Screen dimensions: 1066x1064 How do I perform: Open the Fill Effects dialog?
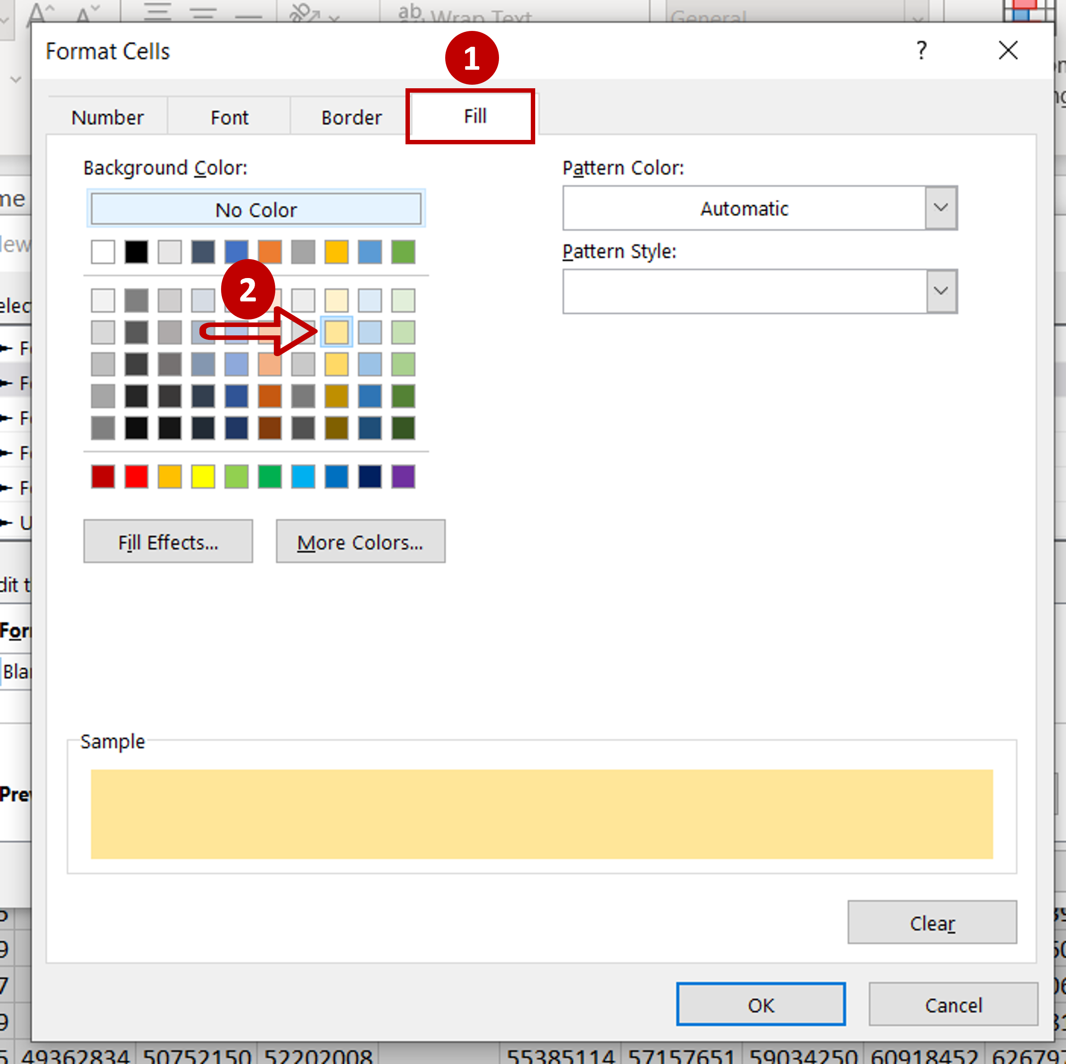[x=168, y=541]
